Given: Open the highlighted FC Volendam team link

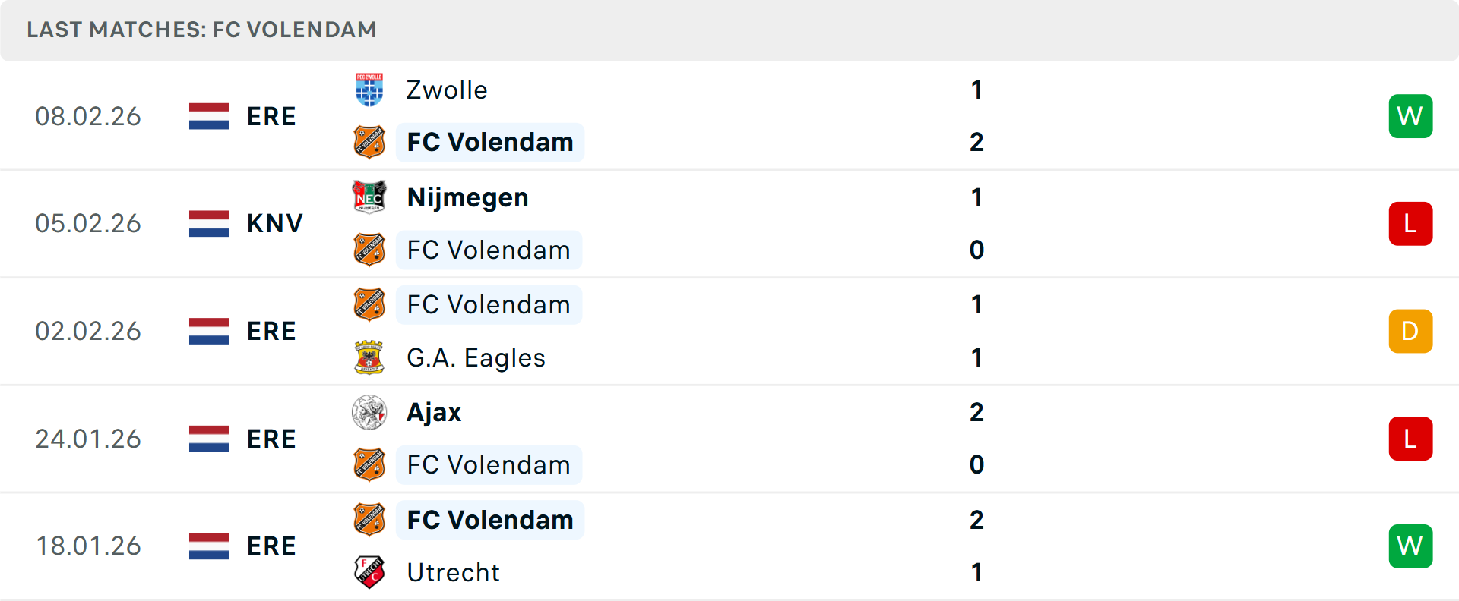Looking at the screenshot, I should (x=489, y=142).
